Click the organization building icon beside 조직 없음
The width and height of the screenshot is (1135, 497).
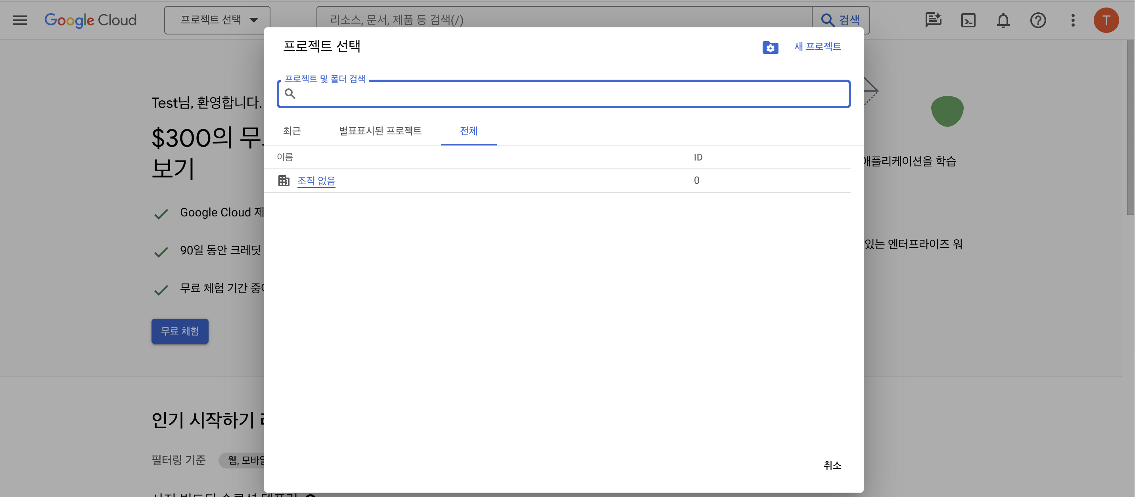pyautogui.click(x=284, y=180)
